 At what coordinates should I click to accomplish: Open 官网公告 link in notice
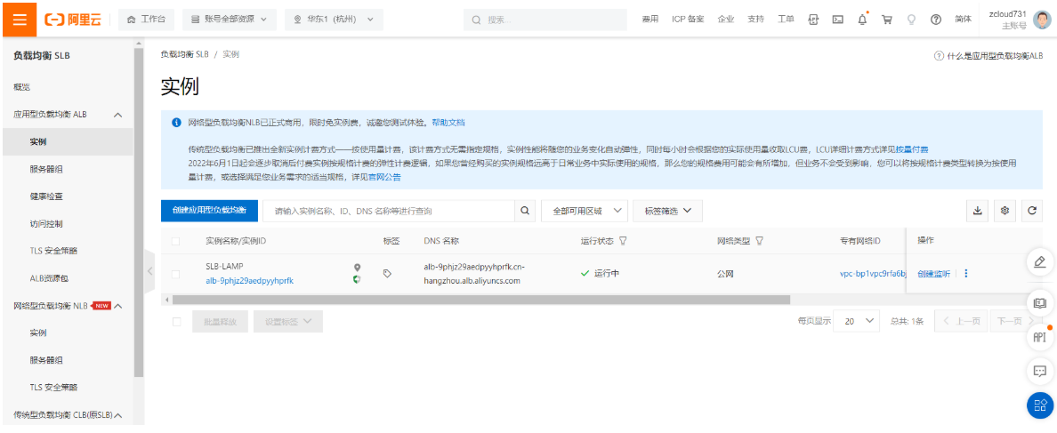pyautogui.click(x=385, y=177)
